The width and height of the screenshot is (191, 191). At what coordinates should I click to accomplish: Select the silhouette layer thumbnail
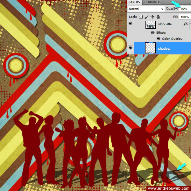pyautogui.click(x=151, y=25)
